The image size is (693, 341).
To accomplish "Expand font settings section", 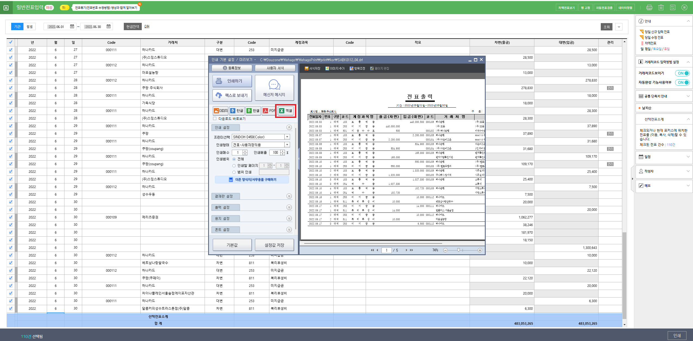I will coord(289,230).
